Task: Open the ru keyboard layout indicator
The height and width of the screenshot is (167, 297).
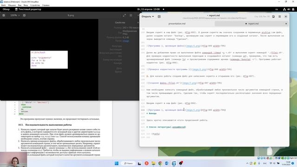Action: (277, 9)
